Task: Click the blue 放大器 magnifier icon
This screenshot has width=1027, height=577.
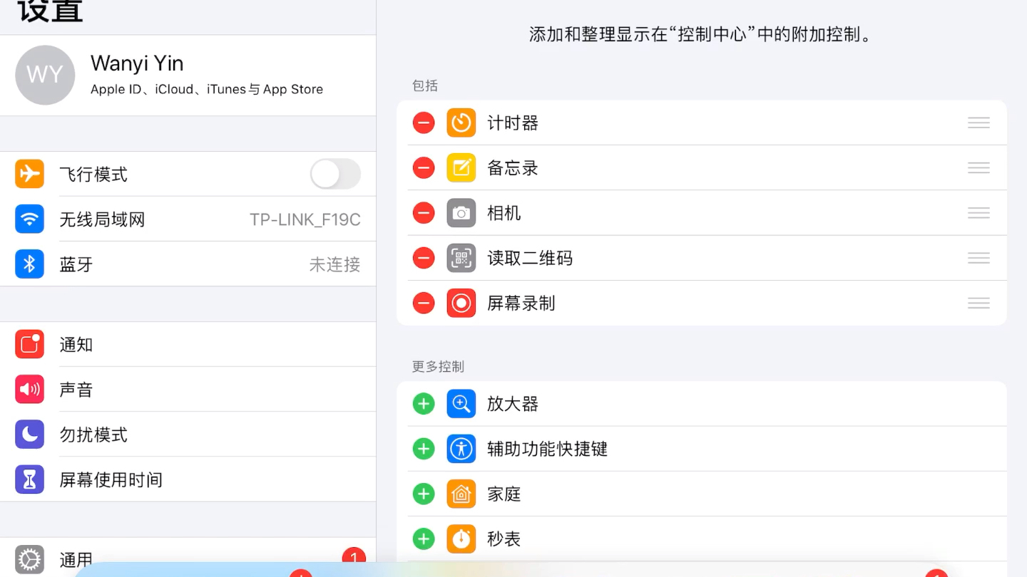Action: click(461, 404)
